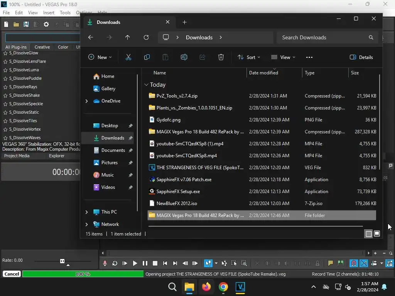395x296 pixels.
Task: Toggle Lock Envelopes to Events button
Action: [390, 263]
